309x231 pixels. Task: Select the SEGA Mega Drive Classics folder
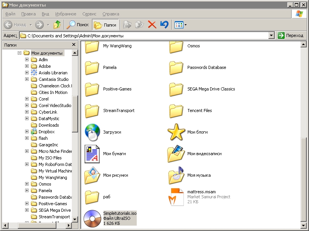(x=176, y=89)
